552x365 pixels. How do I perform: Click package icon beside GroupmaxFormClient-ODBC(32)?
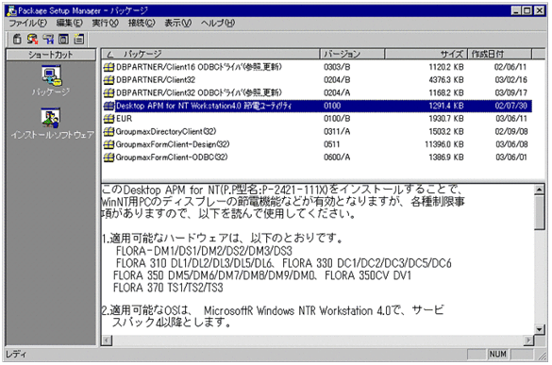[x=109, y=158]
